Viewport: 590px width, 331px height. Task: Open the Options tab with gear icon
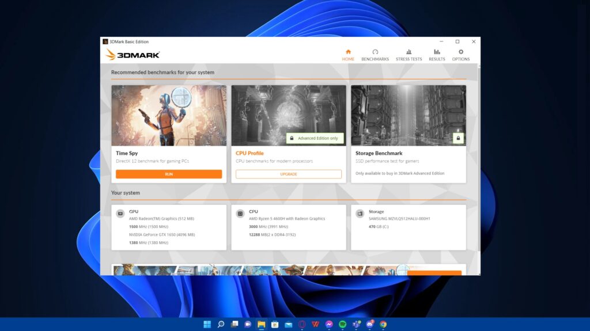[461, 55]
